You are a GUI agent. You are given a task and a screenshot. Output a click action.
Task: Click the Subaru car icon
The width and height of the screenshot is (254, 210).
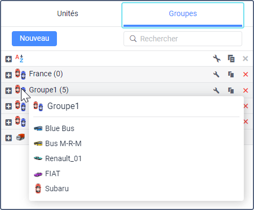(x=38, y=189)
